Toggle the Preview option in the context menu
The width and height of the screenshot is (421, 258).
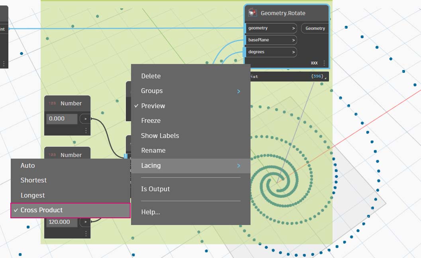click(153, 106)
